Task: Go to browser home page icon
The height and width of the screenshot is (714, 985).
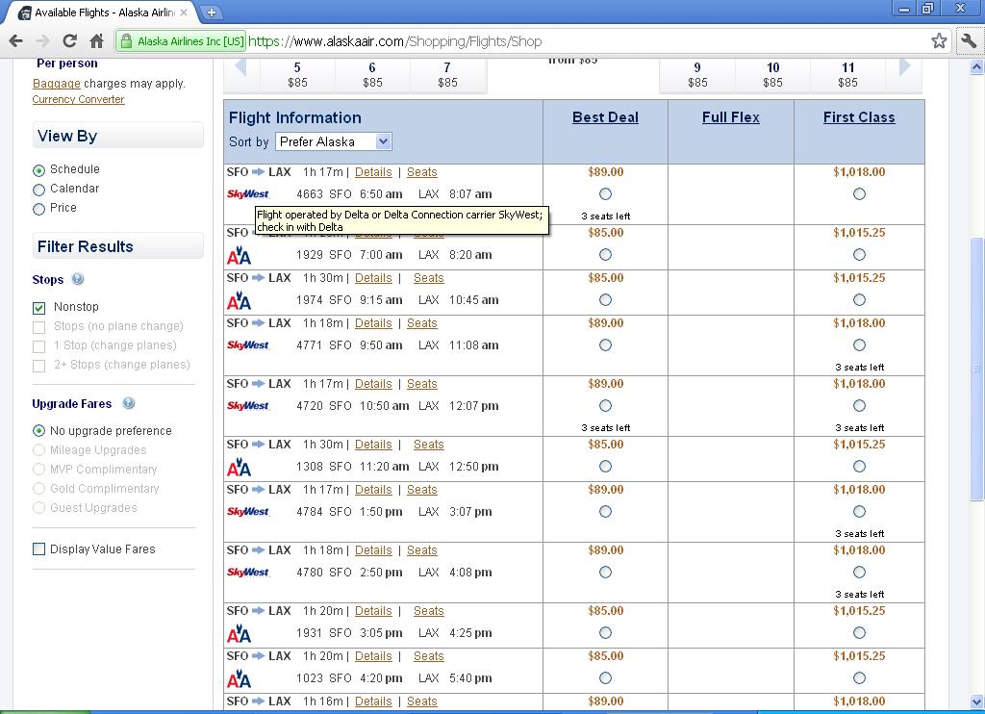Action: 97,41
